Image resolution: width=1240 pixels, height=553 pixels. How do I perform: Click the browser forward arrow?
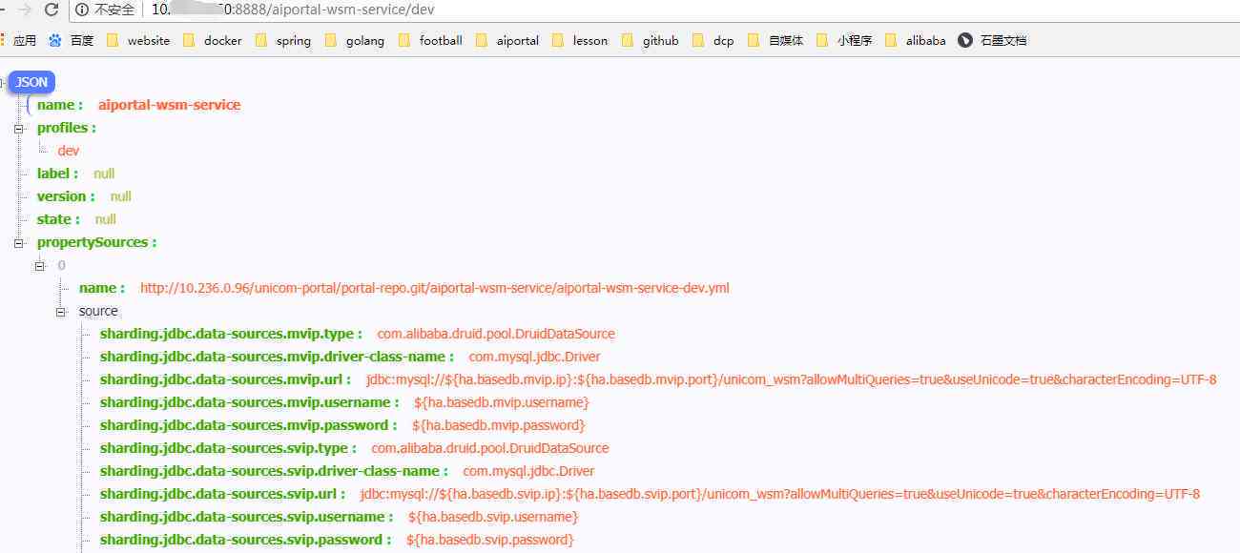[x=24, y=10]
